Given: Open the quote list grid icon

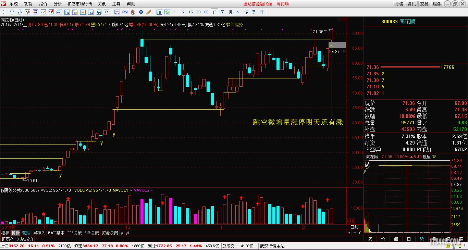Looking at the screenshot, I should [x=36, y=12].
